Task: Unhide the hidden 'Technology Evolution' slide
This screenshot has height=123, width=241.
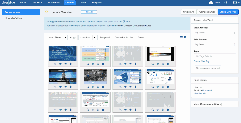Action: [125, 64]
